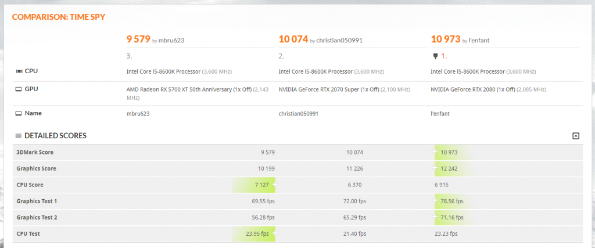This screenshot has height=248, width=595.
Task: Select the christian050991 name cell
Action: click(x=299, y=113)
